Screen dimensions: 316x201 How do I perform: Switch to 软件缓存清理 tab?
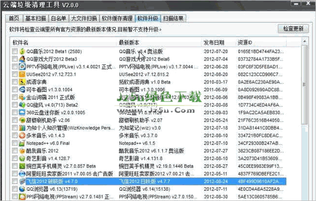pyautogui.click(x=117, y=19)
